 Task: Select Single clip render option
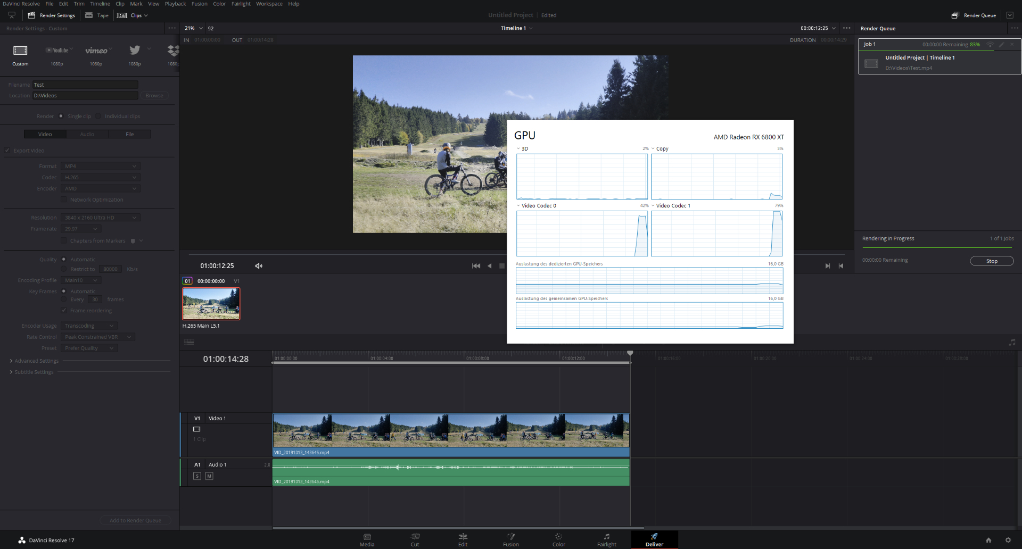click(61, 116)
